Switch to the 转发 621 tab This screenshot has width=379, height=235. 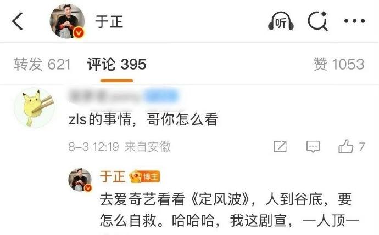tap(42, 64)
